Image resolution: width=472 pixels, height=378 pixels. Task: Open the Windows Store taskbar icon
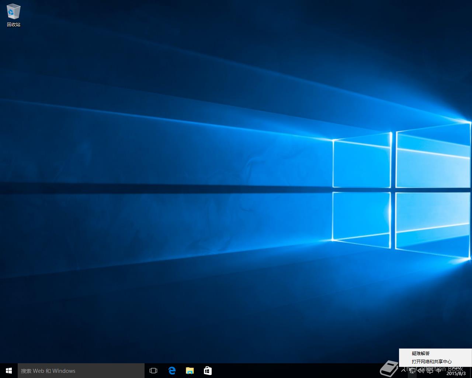208,371
